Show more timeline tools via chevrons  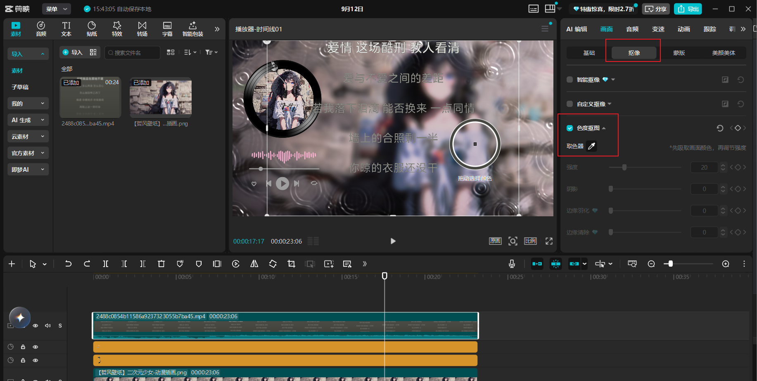pyautogui.click(x=365, y=264)
